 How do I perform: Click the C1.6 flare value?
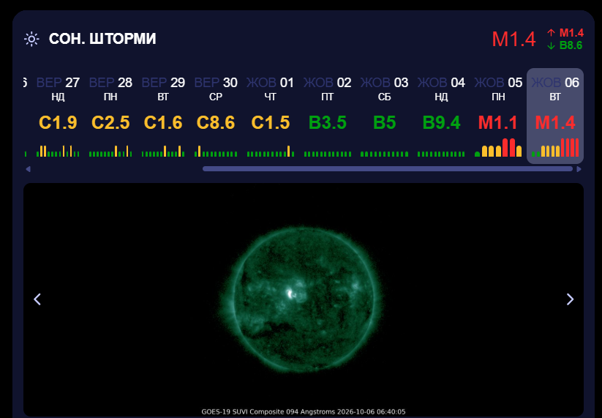pyautogui.click(x=163, y=123)
